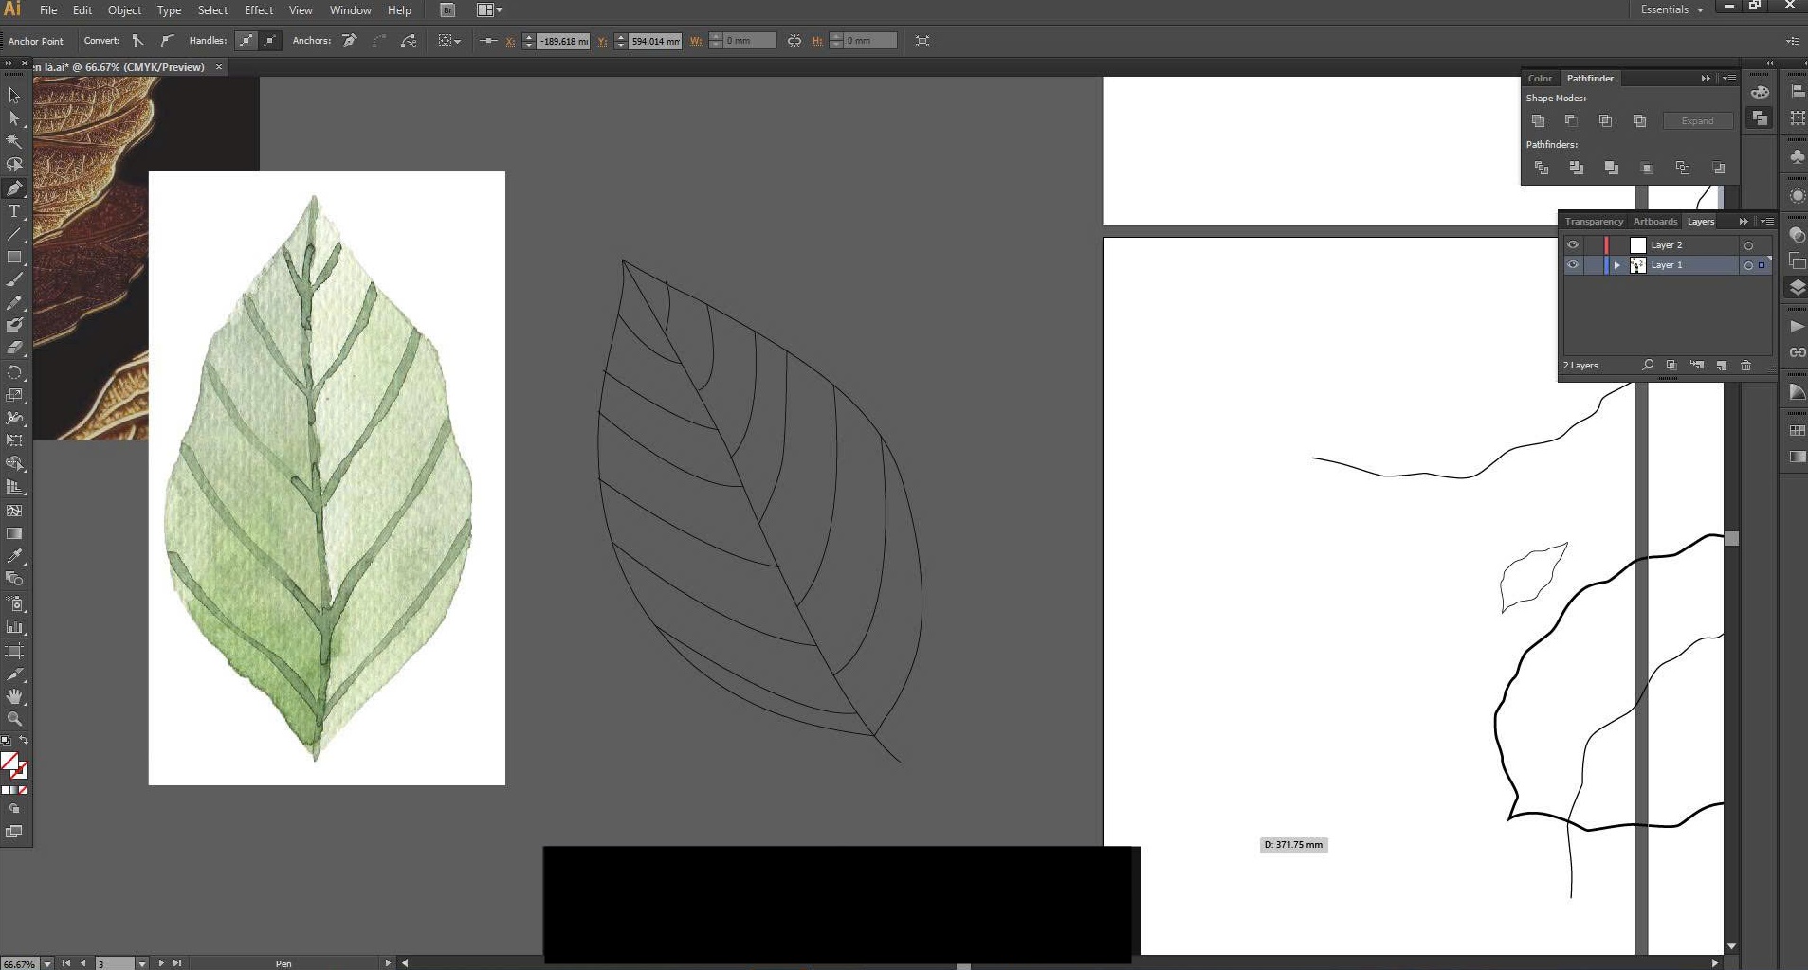
Task: Open Pathfinder panel flyout menu
Action: click(x=1729, y=79)
